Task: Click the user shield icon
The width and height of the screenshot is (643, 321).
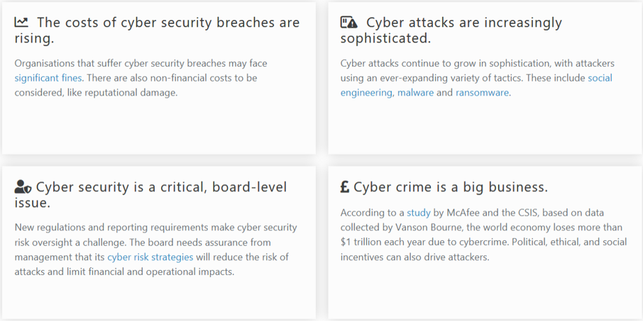Action: tap(23, 186)
